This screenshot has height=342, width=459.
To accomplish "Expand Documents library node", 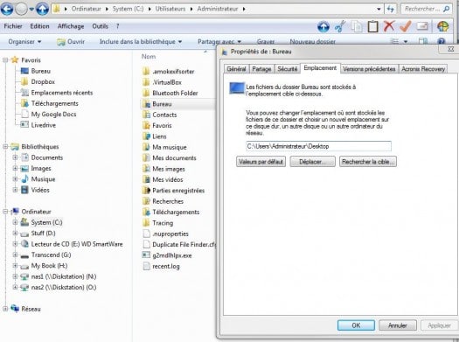I will [x=15, y=157].
